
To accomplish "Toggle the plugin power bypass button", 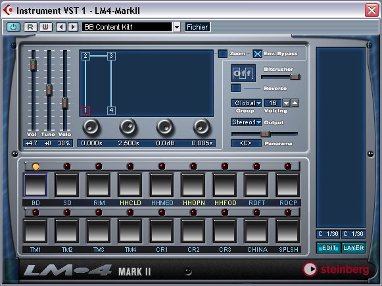I will [x=13, y=27].
